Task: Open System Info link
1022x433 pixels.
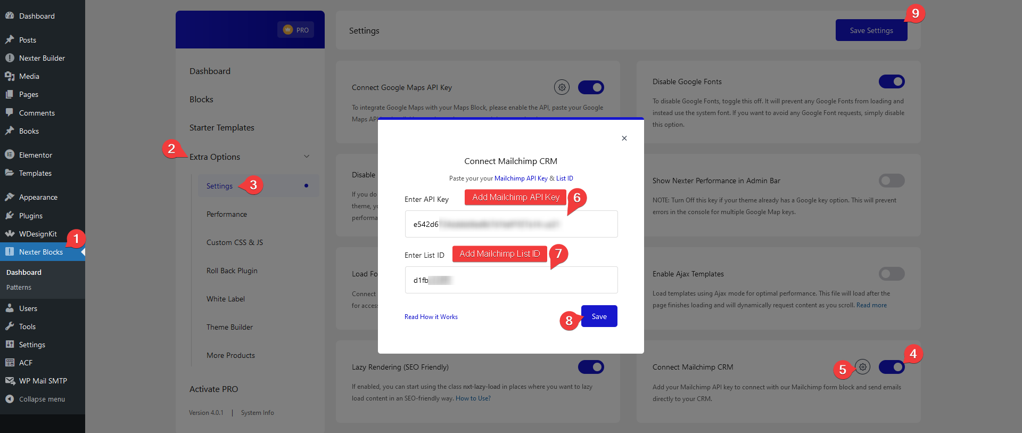Action: (257, 413)
